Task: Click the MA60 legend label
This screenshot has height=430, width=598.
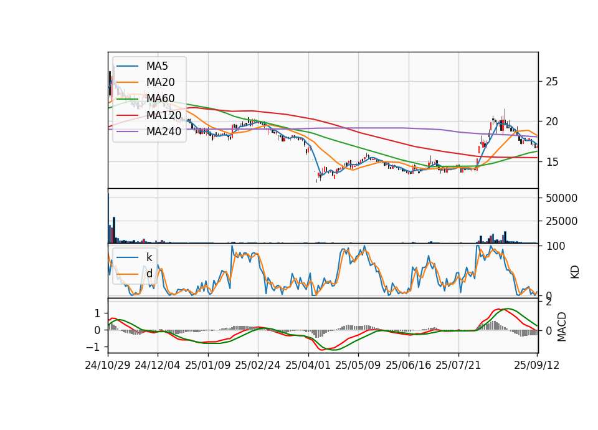Action: click(x=160, y=98)
